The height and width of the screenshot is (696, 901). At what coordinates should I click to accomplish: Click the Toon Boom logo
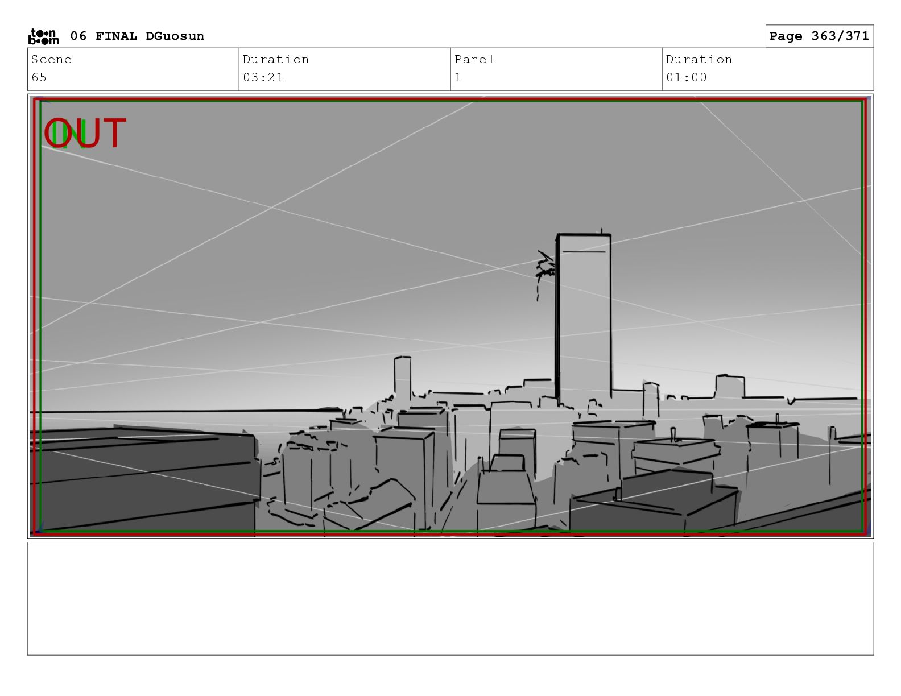pyautogui.click(x=43, y=36)
